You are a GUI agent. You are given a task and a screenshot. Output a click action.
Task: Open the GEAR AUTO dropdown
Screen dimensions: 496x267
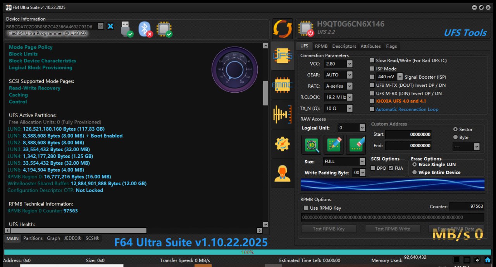click(350, 75)
